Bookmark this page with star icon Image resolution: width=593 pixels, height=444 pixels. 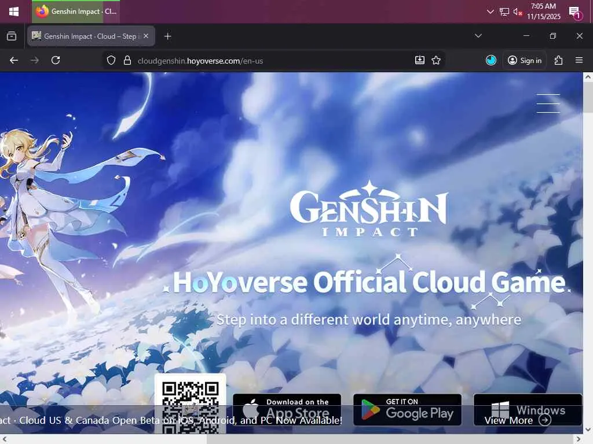[436, 60]
